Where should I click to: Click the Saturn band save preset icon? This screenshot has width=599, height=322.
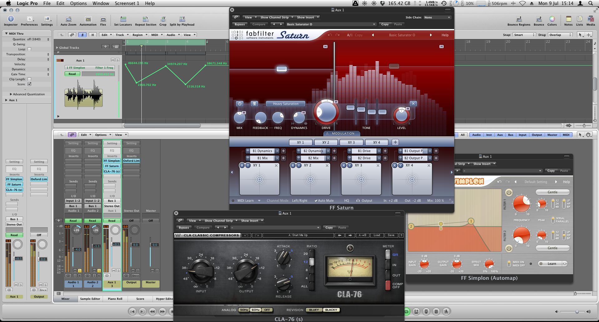pyautogui.click(x=254, y=104)
